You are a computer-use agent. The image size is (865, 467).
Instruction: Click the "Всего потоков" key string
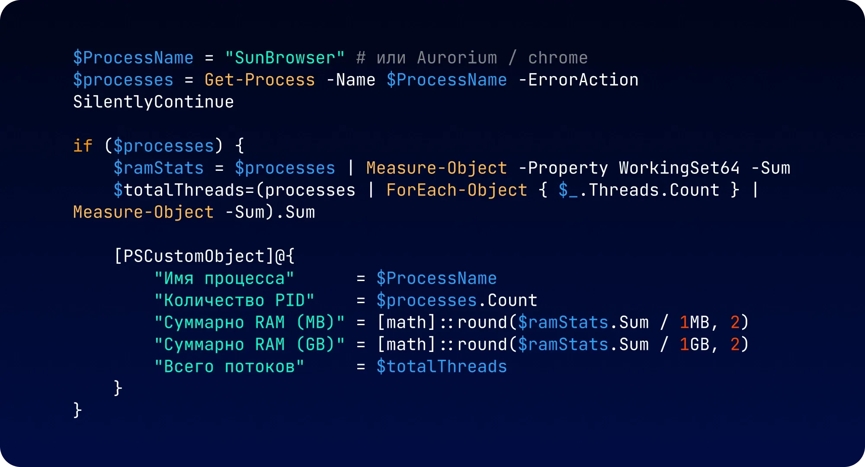pos(229,367)
